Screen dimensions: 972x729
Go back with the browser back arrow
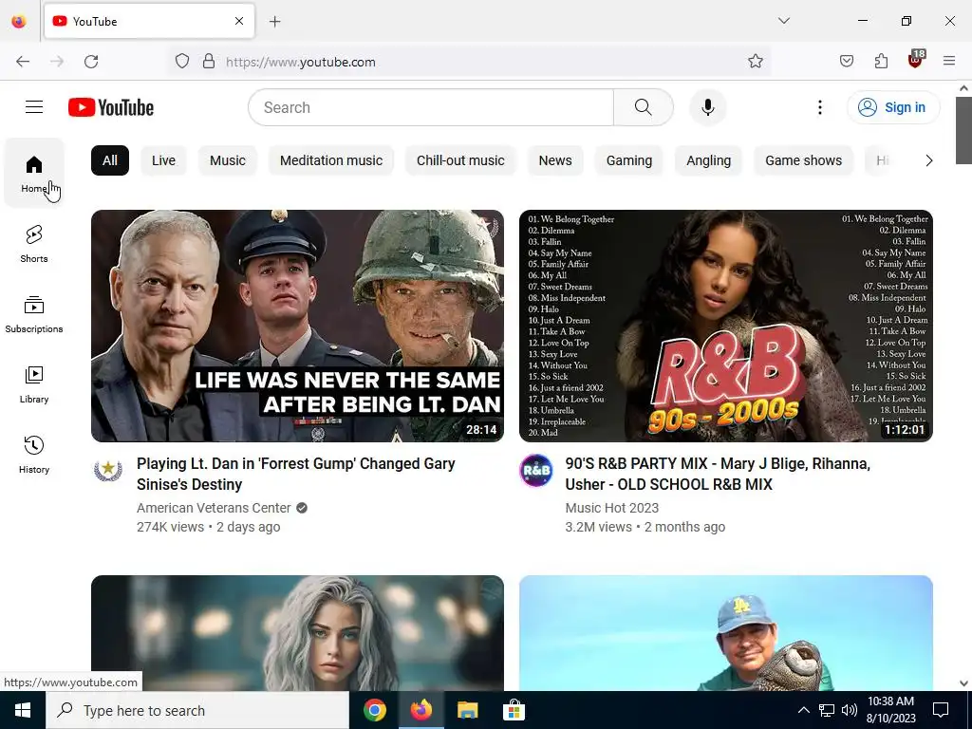pyautogui.click(x=23, y=62)
